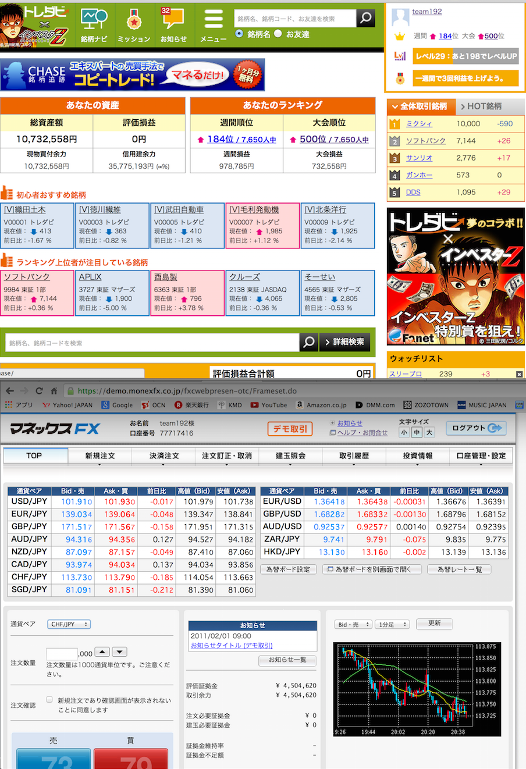Click the 更新 chart refresh button
The height and width of the screenshot is (769, 526).
pos(435,624)
